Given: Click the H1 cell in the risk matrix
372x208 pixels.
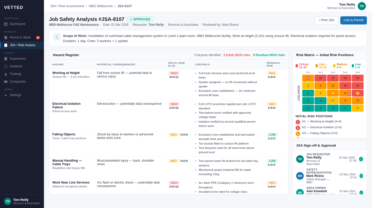Looking at the screenshot, I should click(x=308, y=78).
